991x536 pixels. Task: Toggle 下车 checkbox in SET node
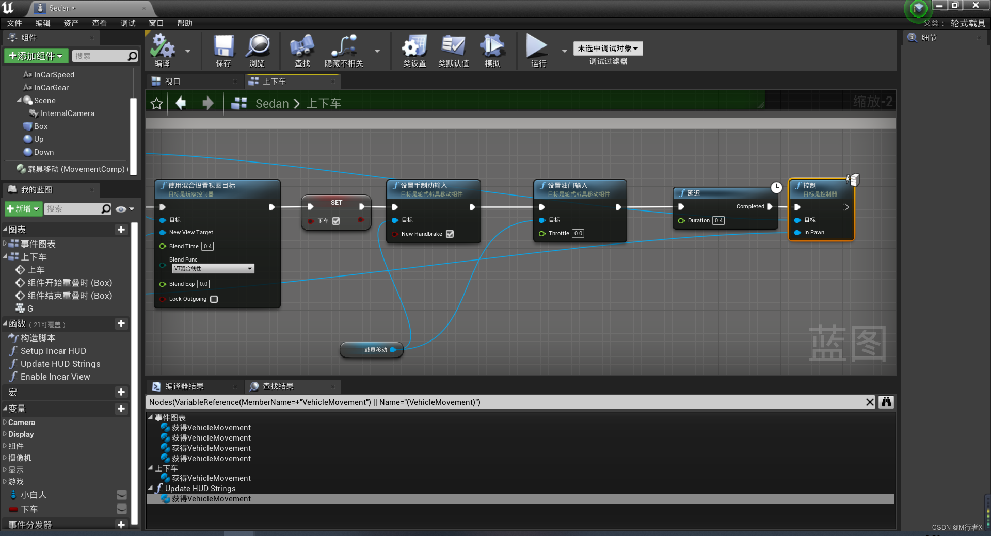[x=336, y=221]
